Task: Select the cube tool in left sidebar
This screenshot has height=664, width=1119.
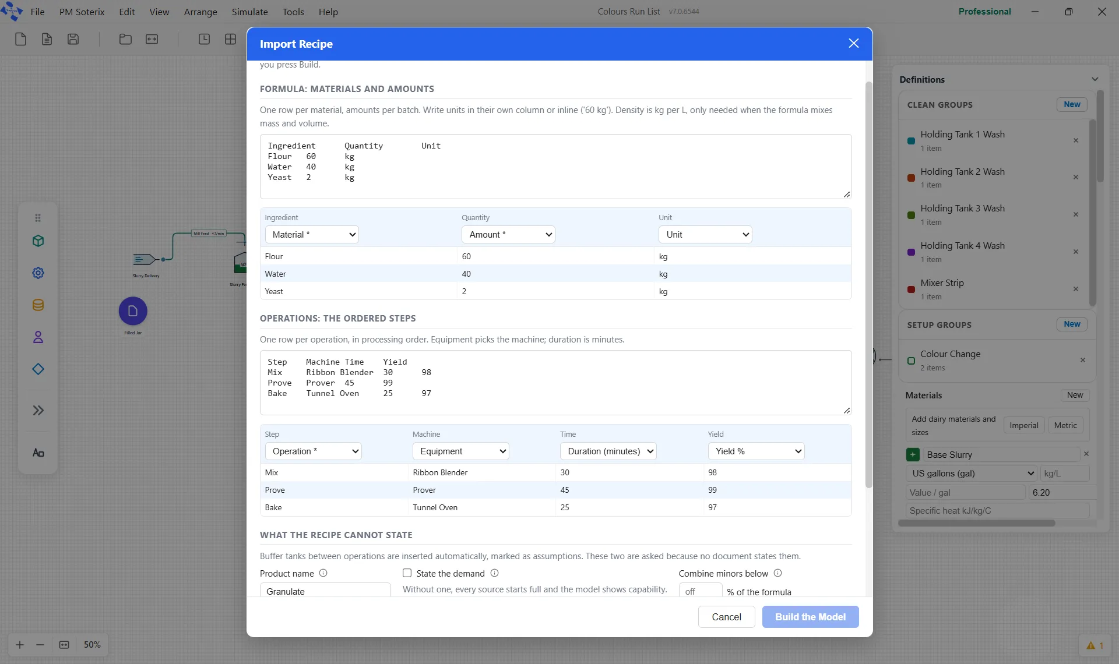Action: [x=38, y=241]
